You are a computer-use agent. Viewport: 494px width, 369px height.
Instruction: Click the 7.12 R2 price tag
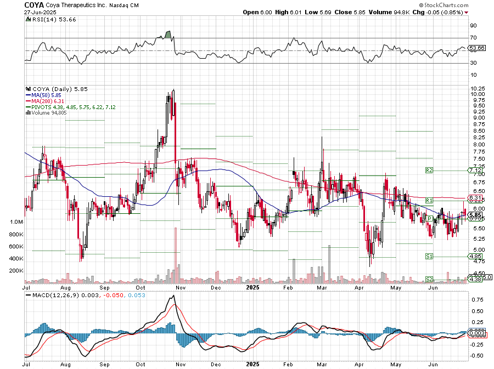coord(475,170)
